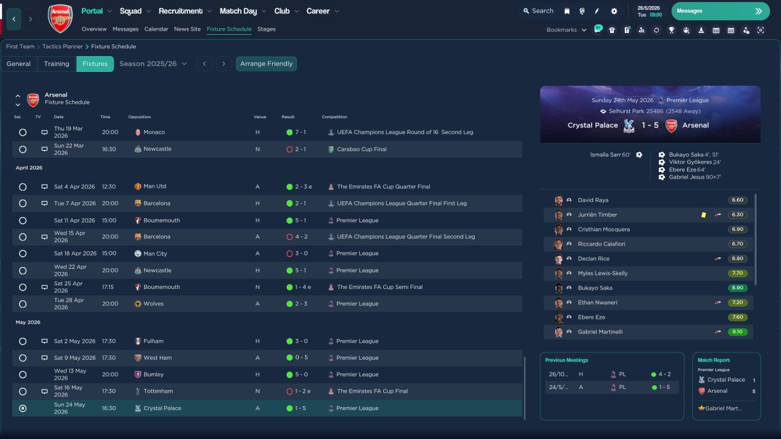Click the team shirt shortcut icon

[x=612, y=30]
